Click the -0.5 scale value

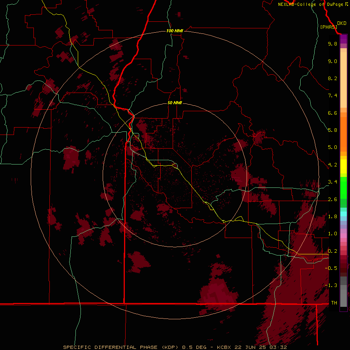click(331, 268)
